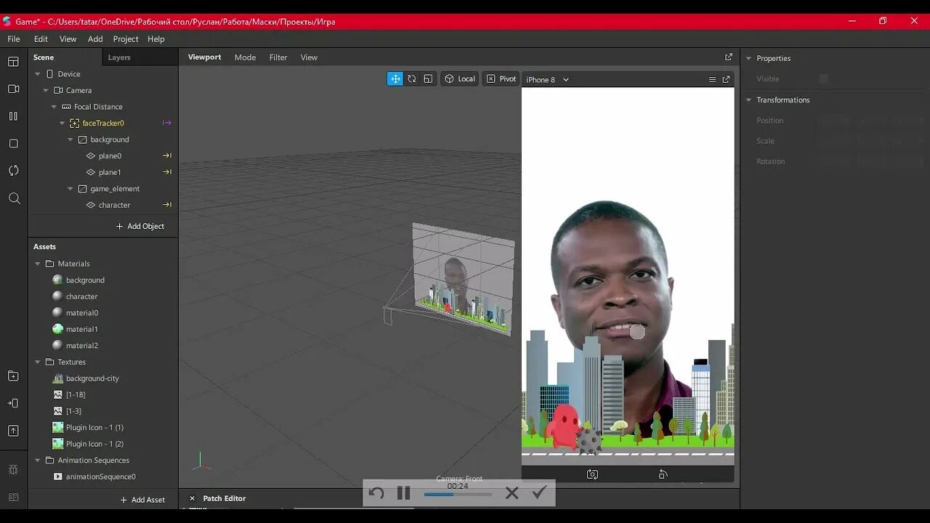Open the viewport Mode menu
Viewport: 930px width, 523px height.
click(245, 57)
